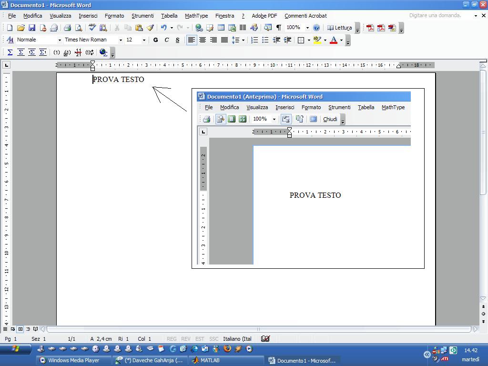Screen dimensions: 488x366
Task: Toggle the bulleted list button
Action: click(265, 40)
